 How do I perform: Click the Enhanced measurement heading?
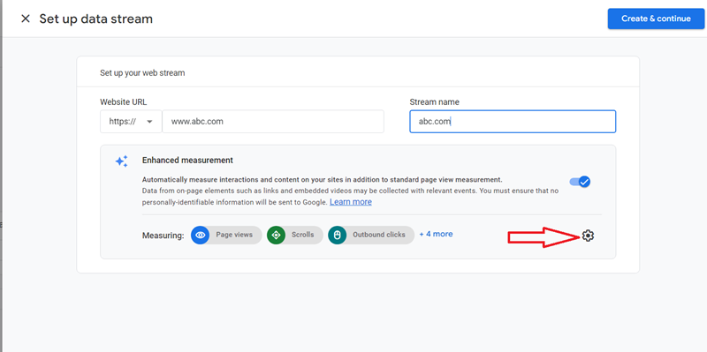187,161
